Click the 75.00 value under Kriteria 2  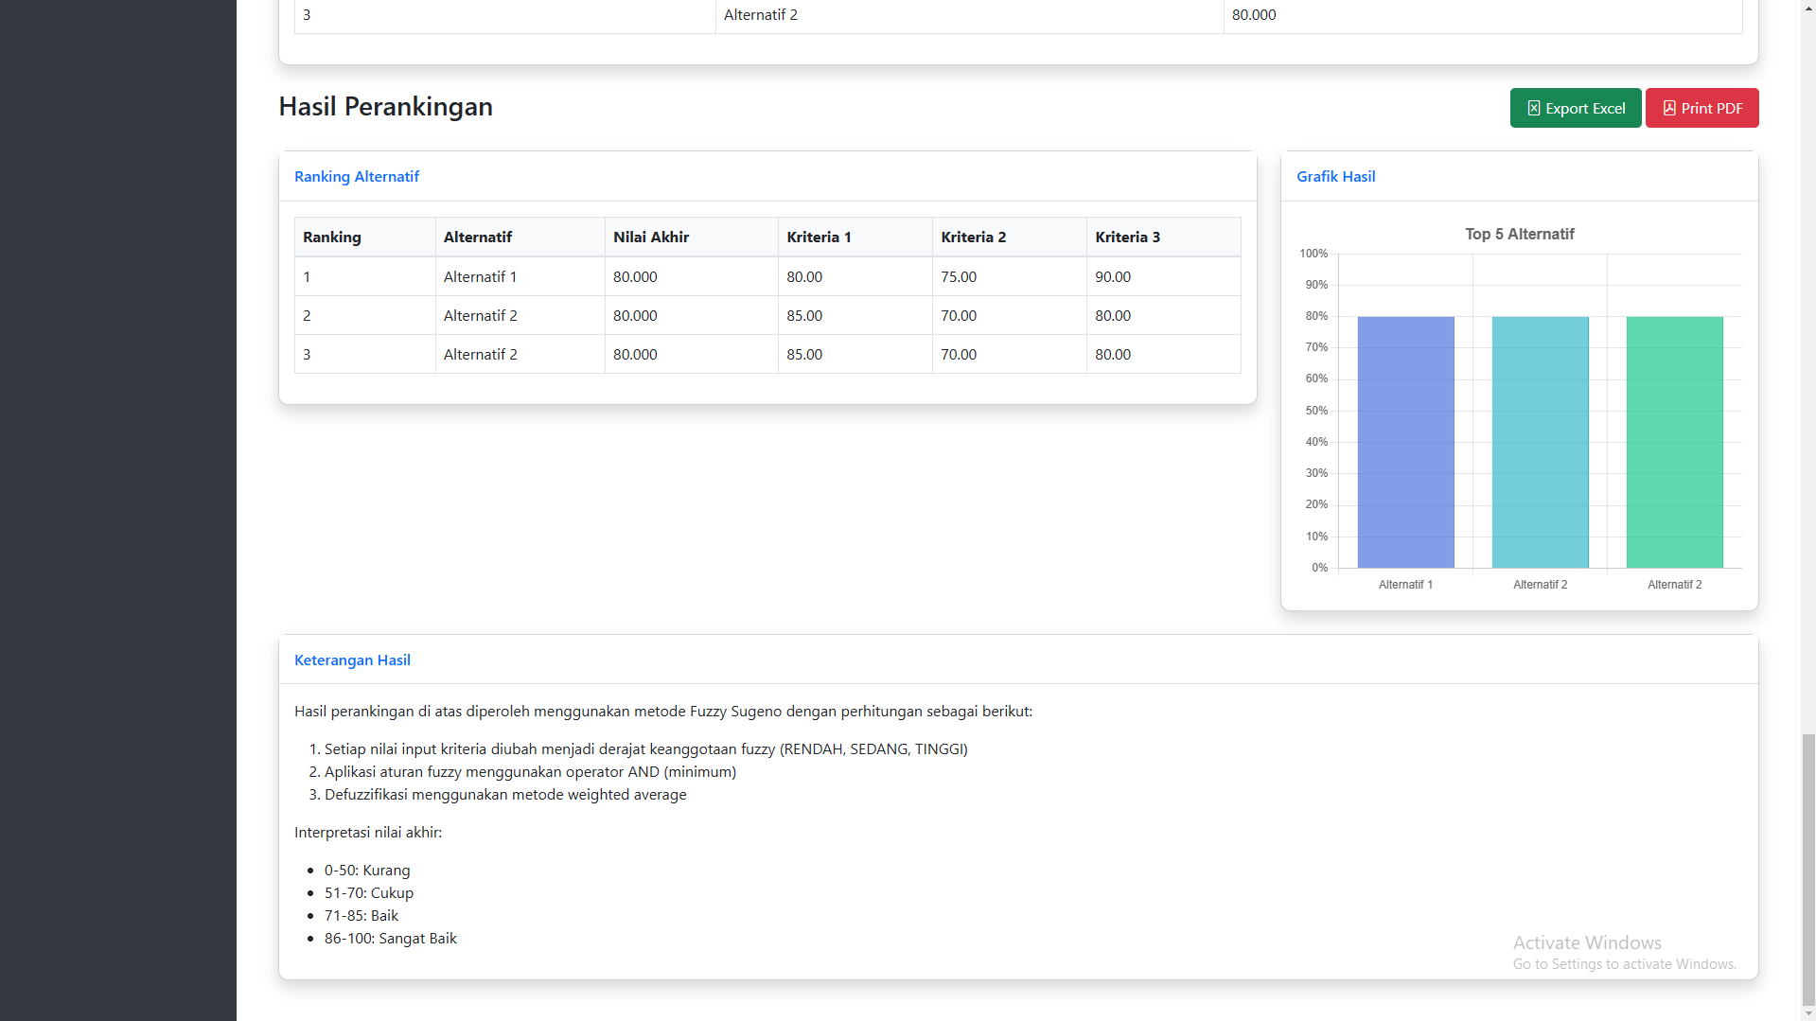tap(959, 276)
